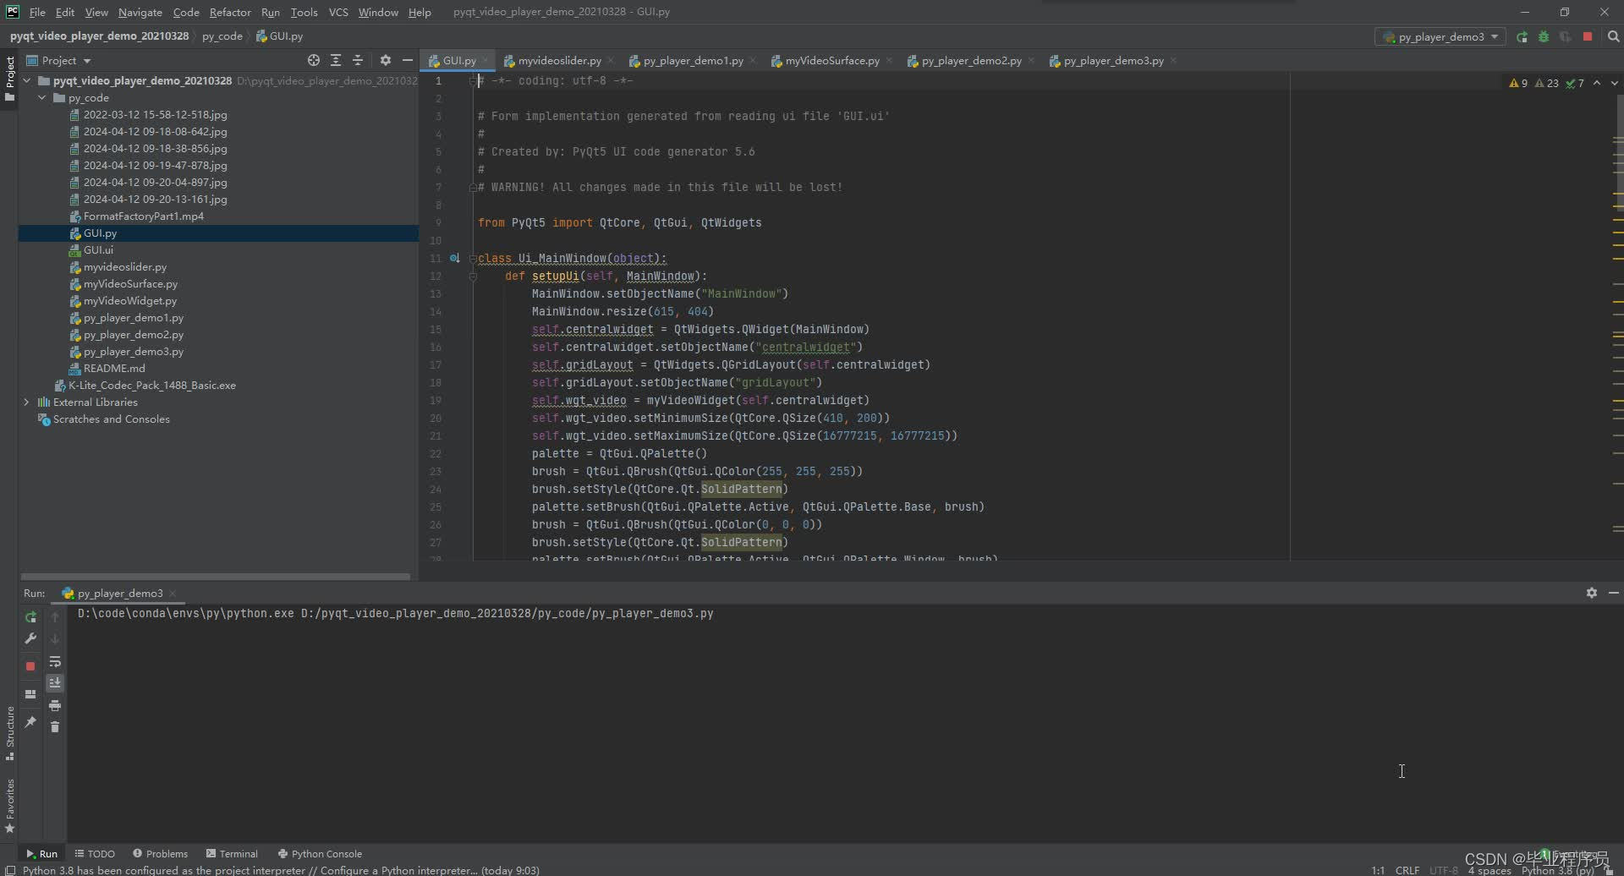Clear all console output trash icon
Screen dimensions: 1624x876
[55, 727]
